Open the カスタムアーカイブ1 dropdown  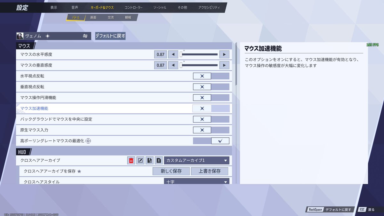coord(197,160)
